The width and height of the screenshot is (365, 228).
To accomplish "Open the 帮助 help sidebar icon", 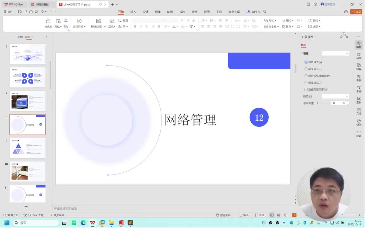I will [x=359, y=123].
